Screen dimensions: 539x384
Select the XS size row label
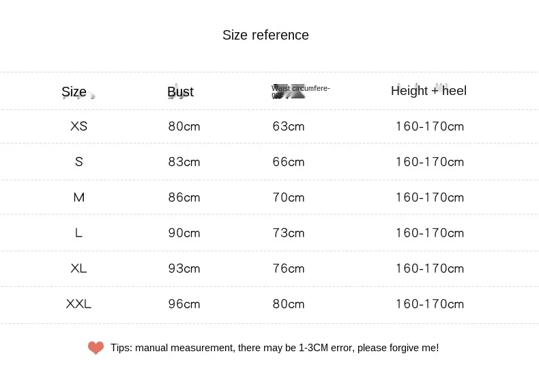click(78, 126)
